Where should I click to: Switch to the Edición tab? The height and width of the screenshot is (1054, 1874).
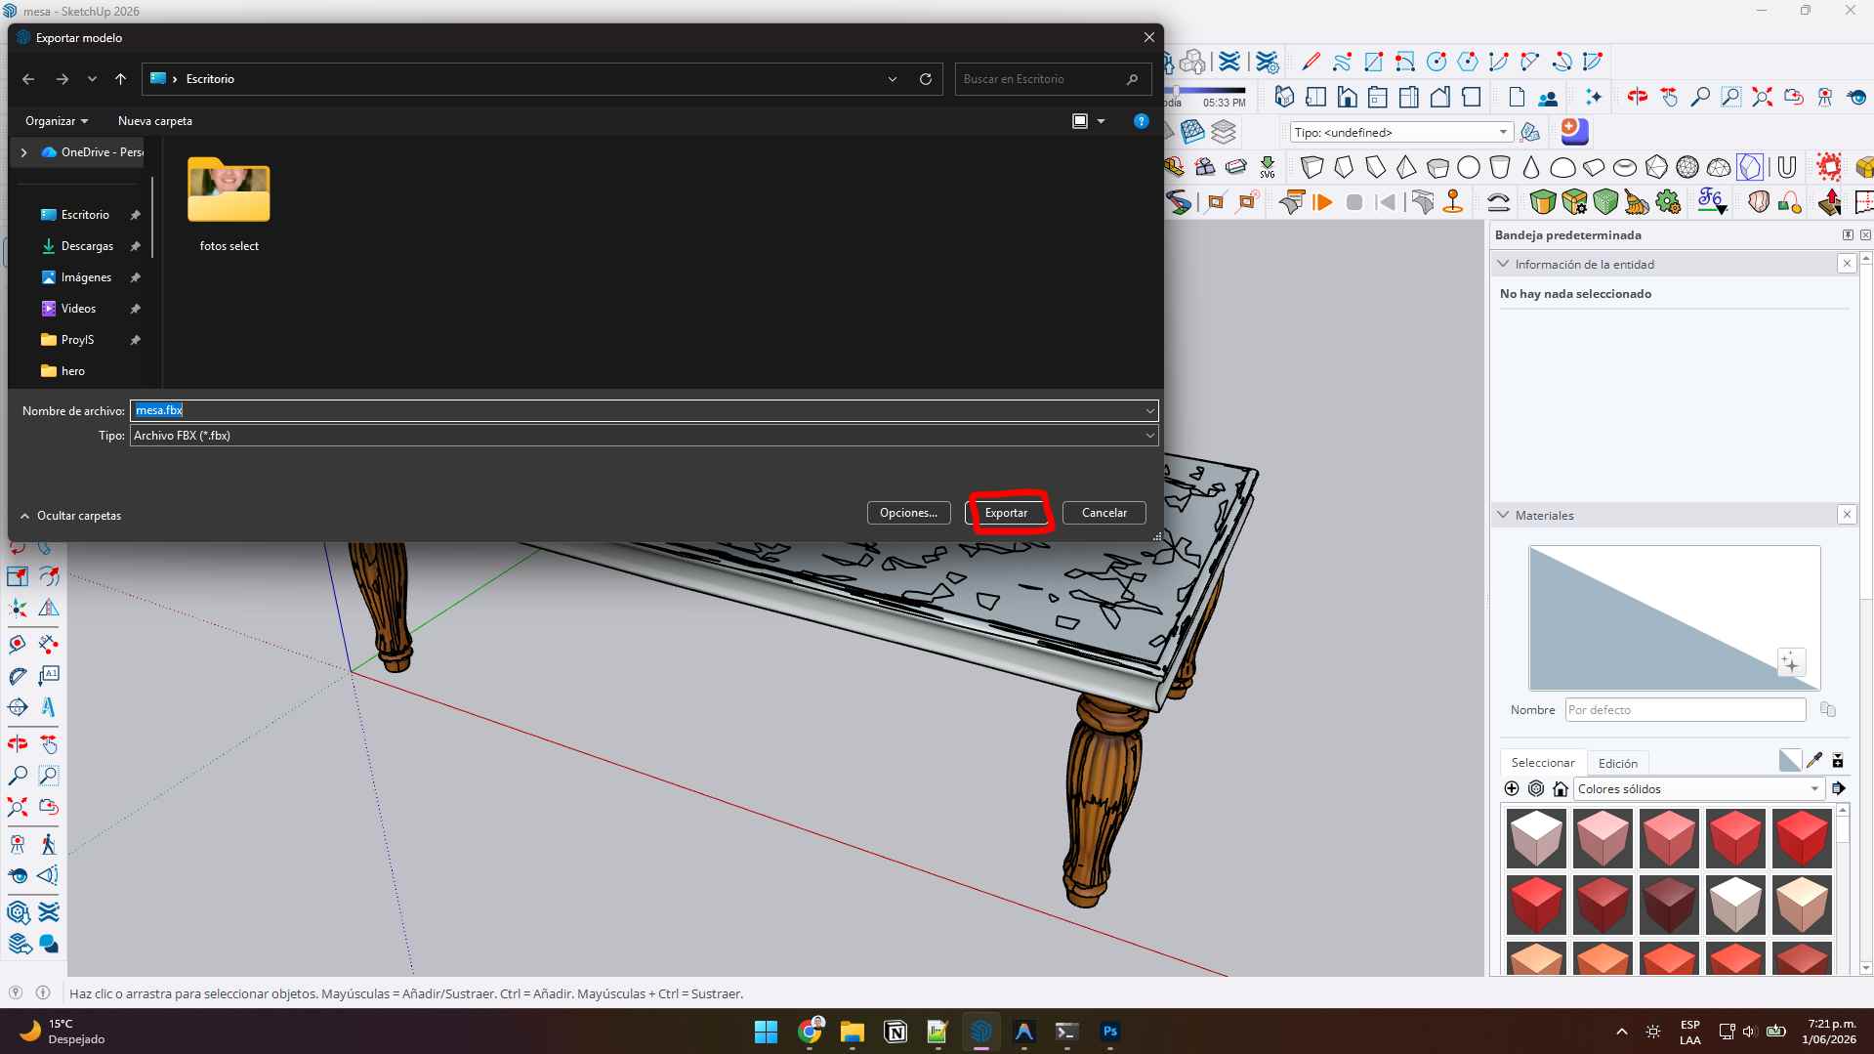click(1617, 764)
